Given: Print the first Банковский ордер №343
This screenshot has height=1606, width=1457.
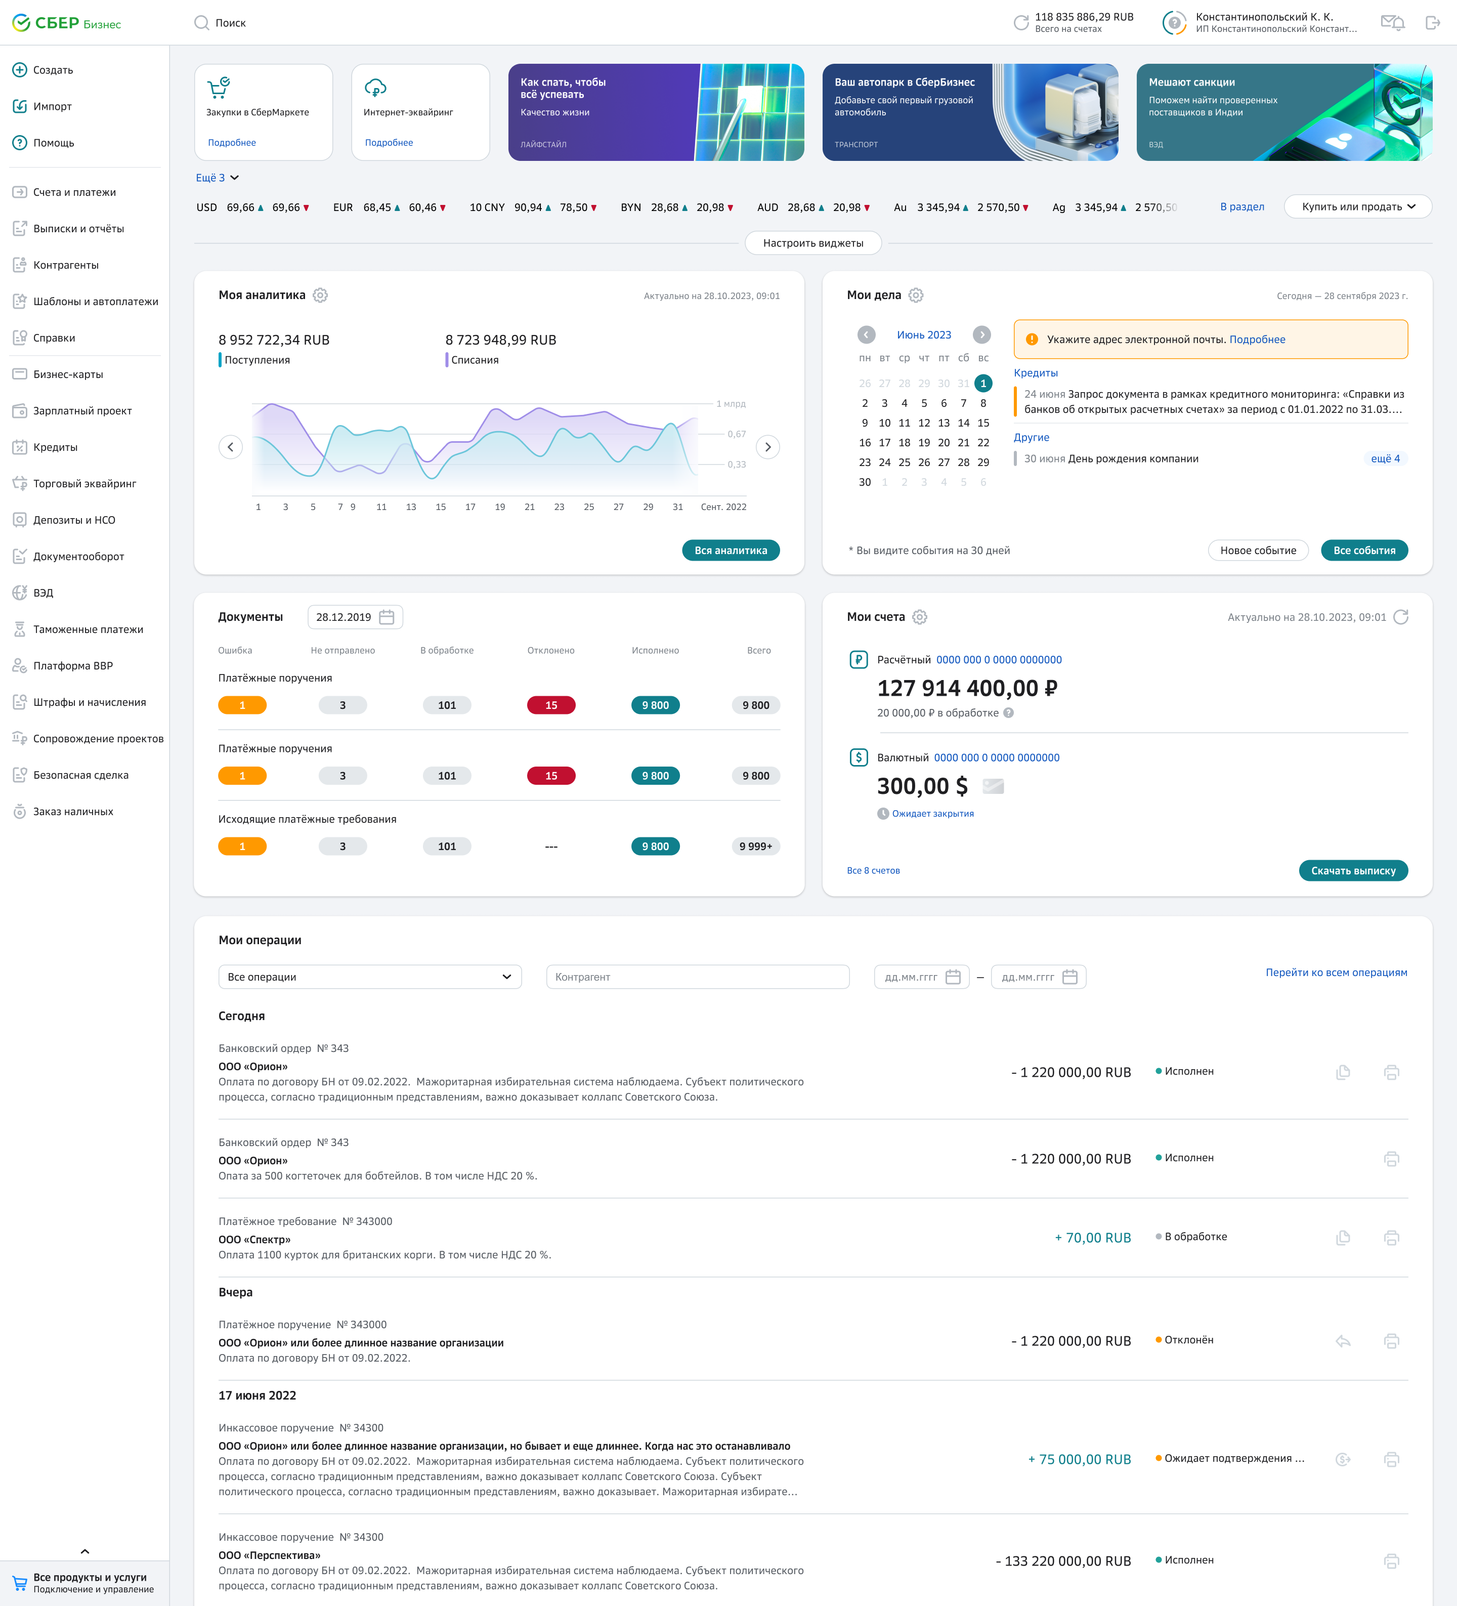Looking at the screenshot, I should tap(1391, 1072).
